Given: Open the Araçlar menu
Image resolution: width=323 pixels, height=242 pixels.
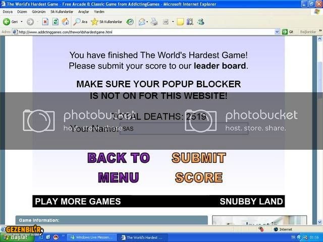Looking at the screenshot, I should (x=83, y=12).
